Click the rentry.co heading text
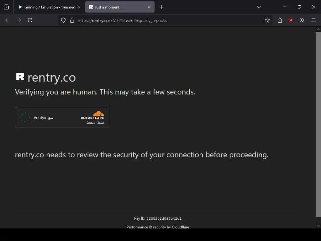The height and width of the screenshot is (241, 321). 52,78
